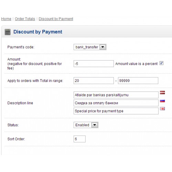The image size is (172, 172).
Task: Click the Russian flag icon
Action: (162, 101)
